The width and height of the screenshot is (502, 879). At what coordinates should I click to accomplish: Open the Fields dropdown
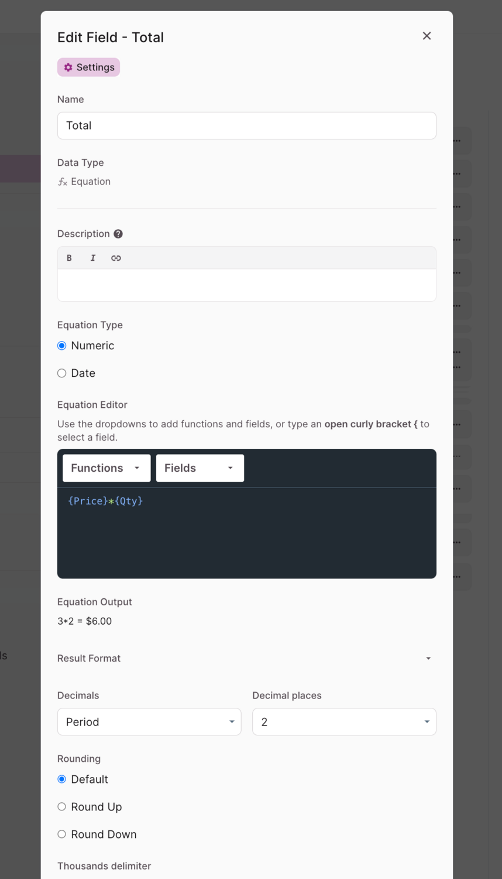[200, 468]
